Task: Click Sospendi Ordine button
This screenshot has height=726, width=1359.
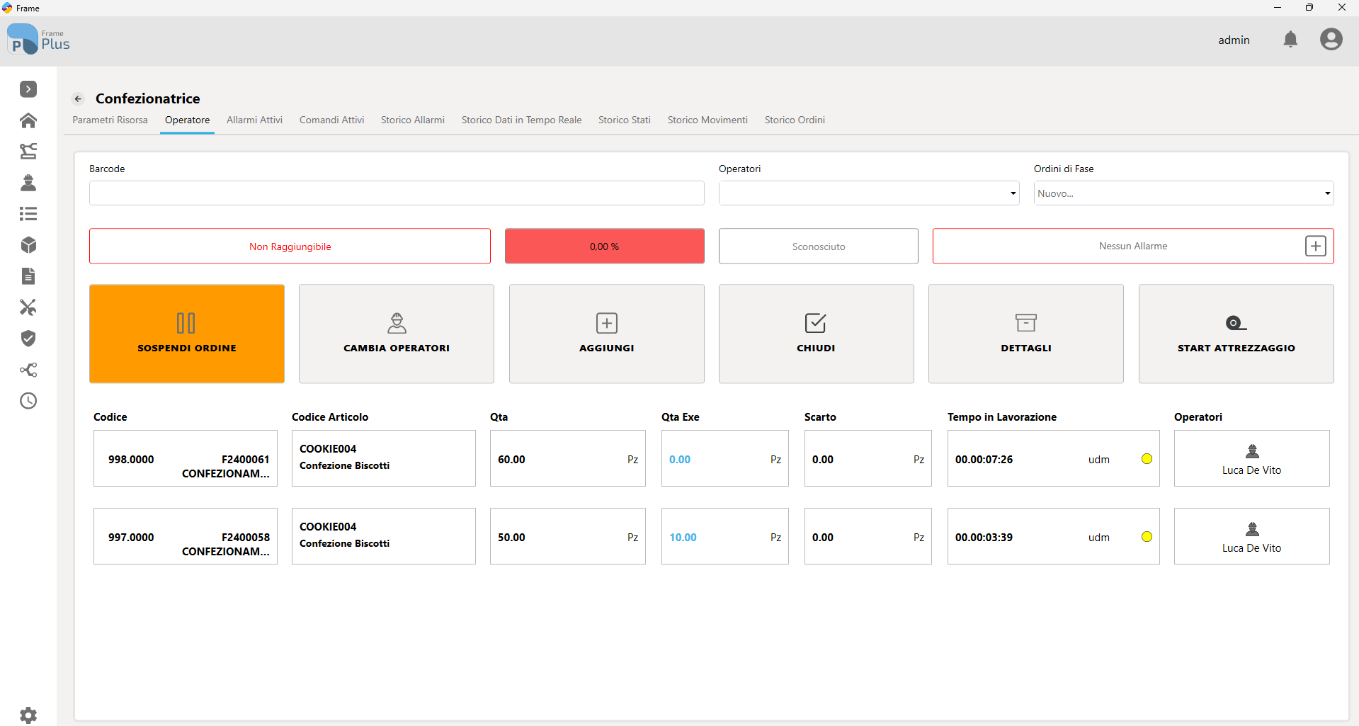Action: (x=187, y=334)
